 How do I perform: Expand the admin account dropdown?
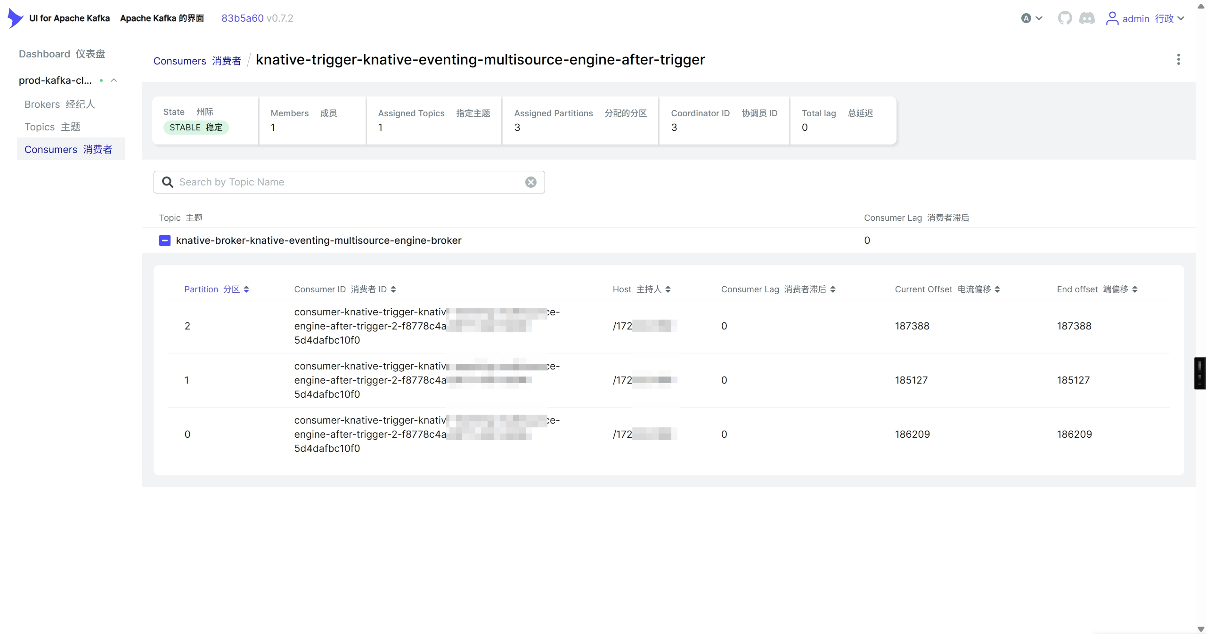[1181, 18]
